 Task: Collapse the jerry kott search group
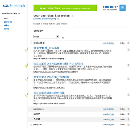coord(31,124)
